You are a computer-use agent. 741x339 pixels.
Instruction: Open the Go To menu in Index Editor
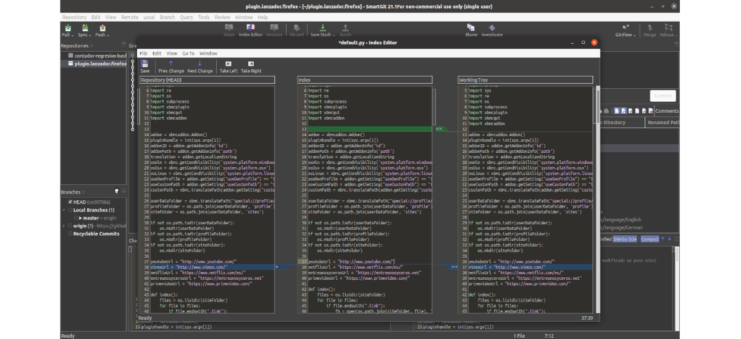pos(188,54)
